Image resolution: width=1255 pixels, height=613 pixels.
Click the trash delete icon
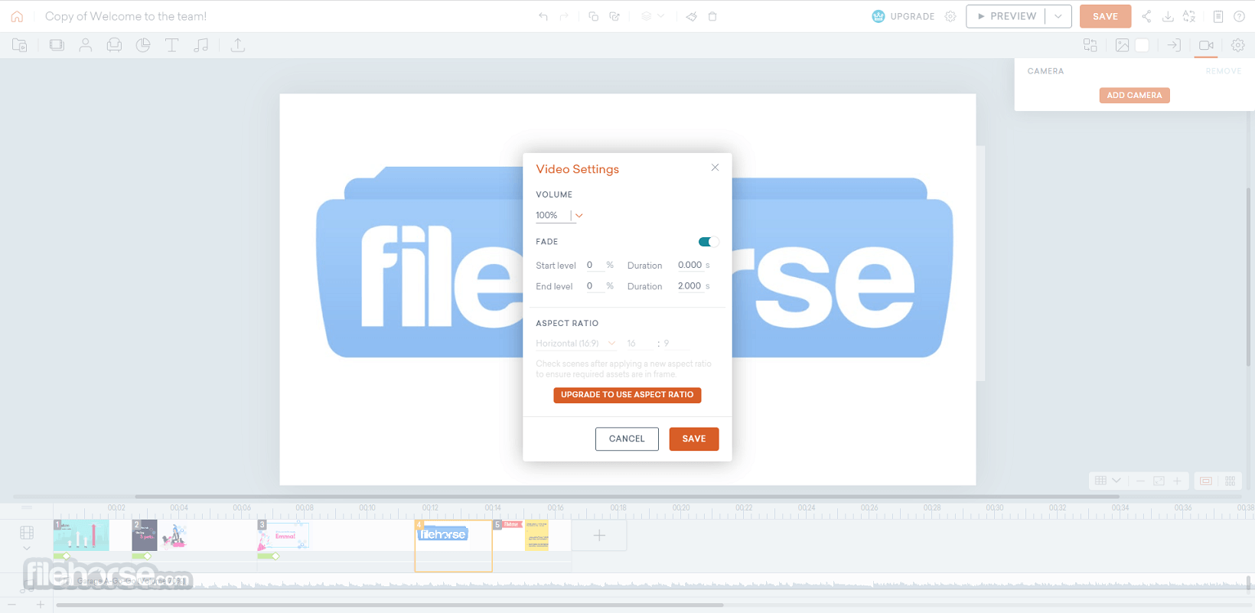712,16
